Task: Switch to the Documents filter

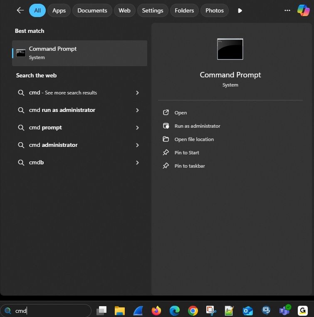Action: point(92,10)
